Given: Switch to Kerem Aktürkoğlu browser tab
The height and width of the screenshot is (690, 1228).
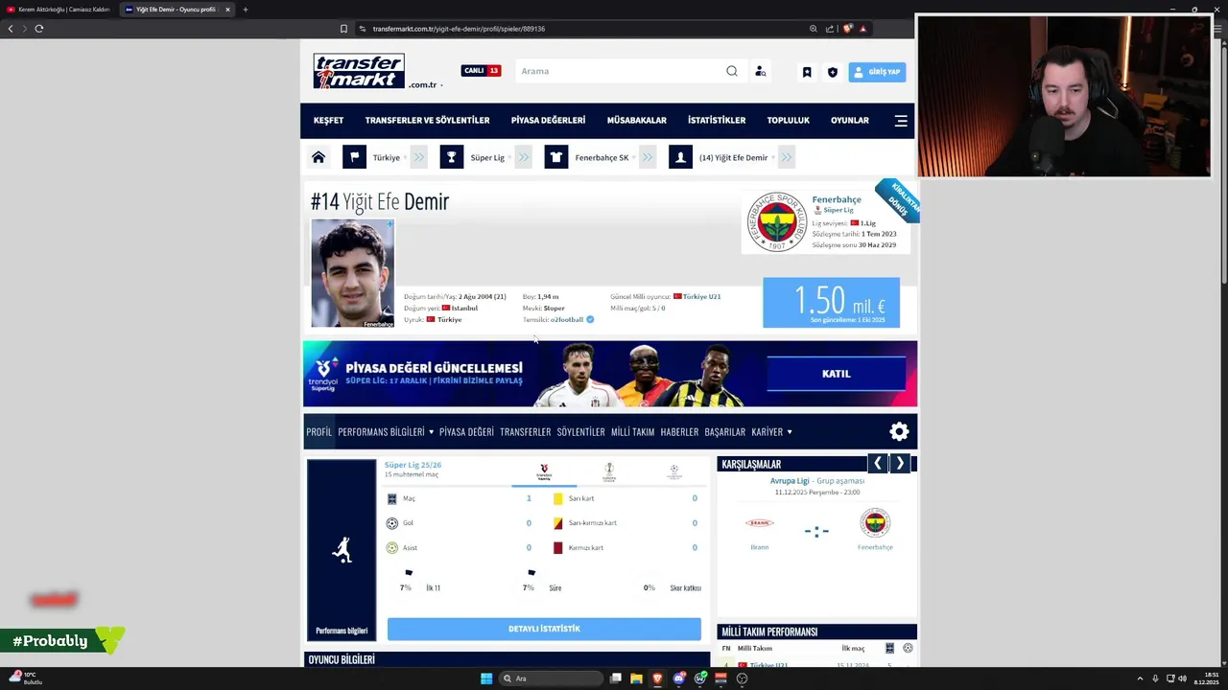Looking at the screenshot, I should click(58, 10).
